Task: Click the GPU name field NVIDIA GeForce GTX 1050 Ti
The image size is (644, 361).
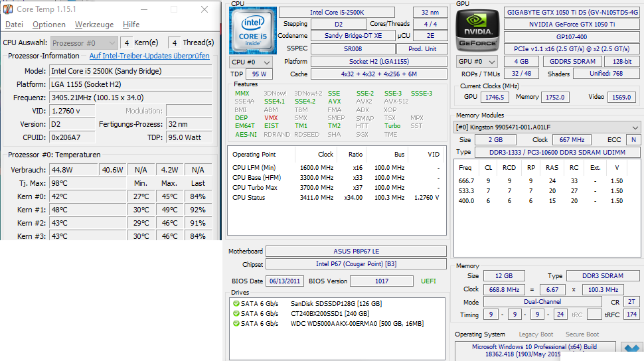Action: point(572,25)
